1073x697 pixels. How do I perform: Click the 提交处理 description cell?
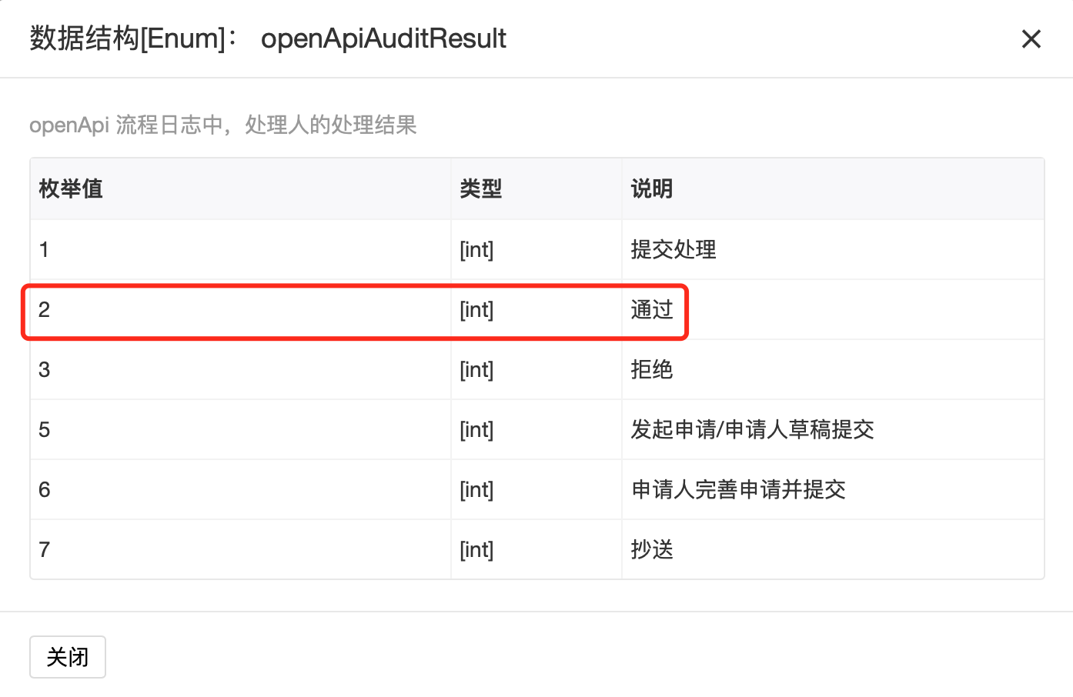[833, 249]
